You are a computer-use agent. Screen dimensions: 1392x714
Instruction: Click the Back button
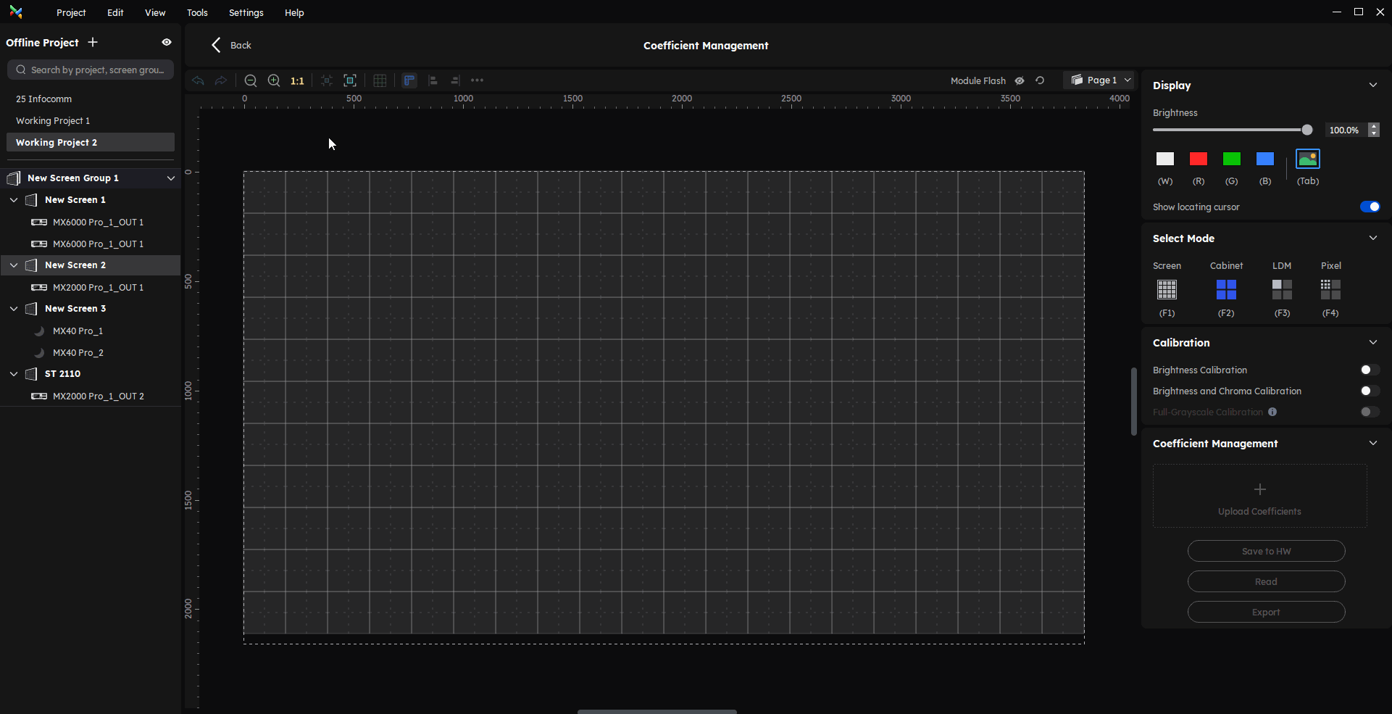[231, 45]
